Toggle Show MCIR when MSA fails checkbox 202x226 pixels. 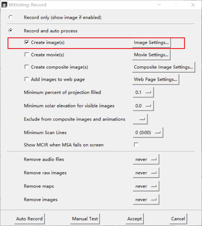tap(136, 145)
